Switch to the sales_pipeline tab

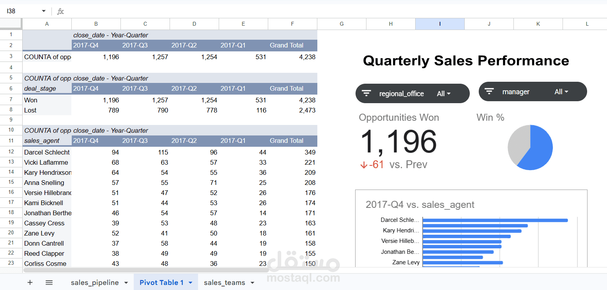[x=95, y=282]
